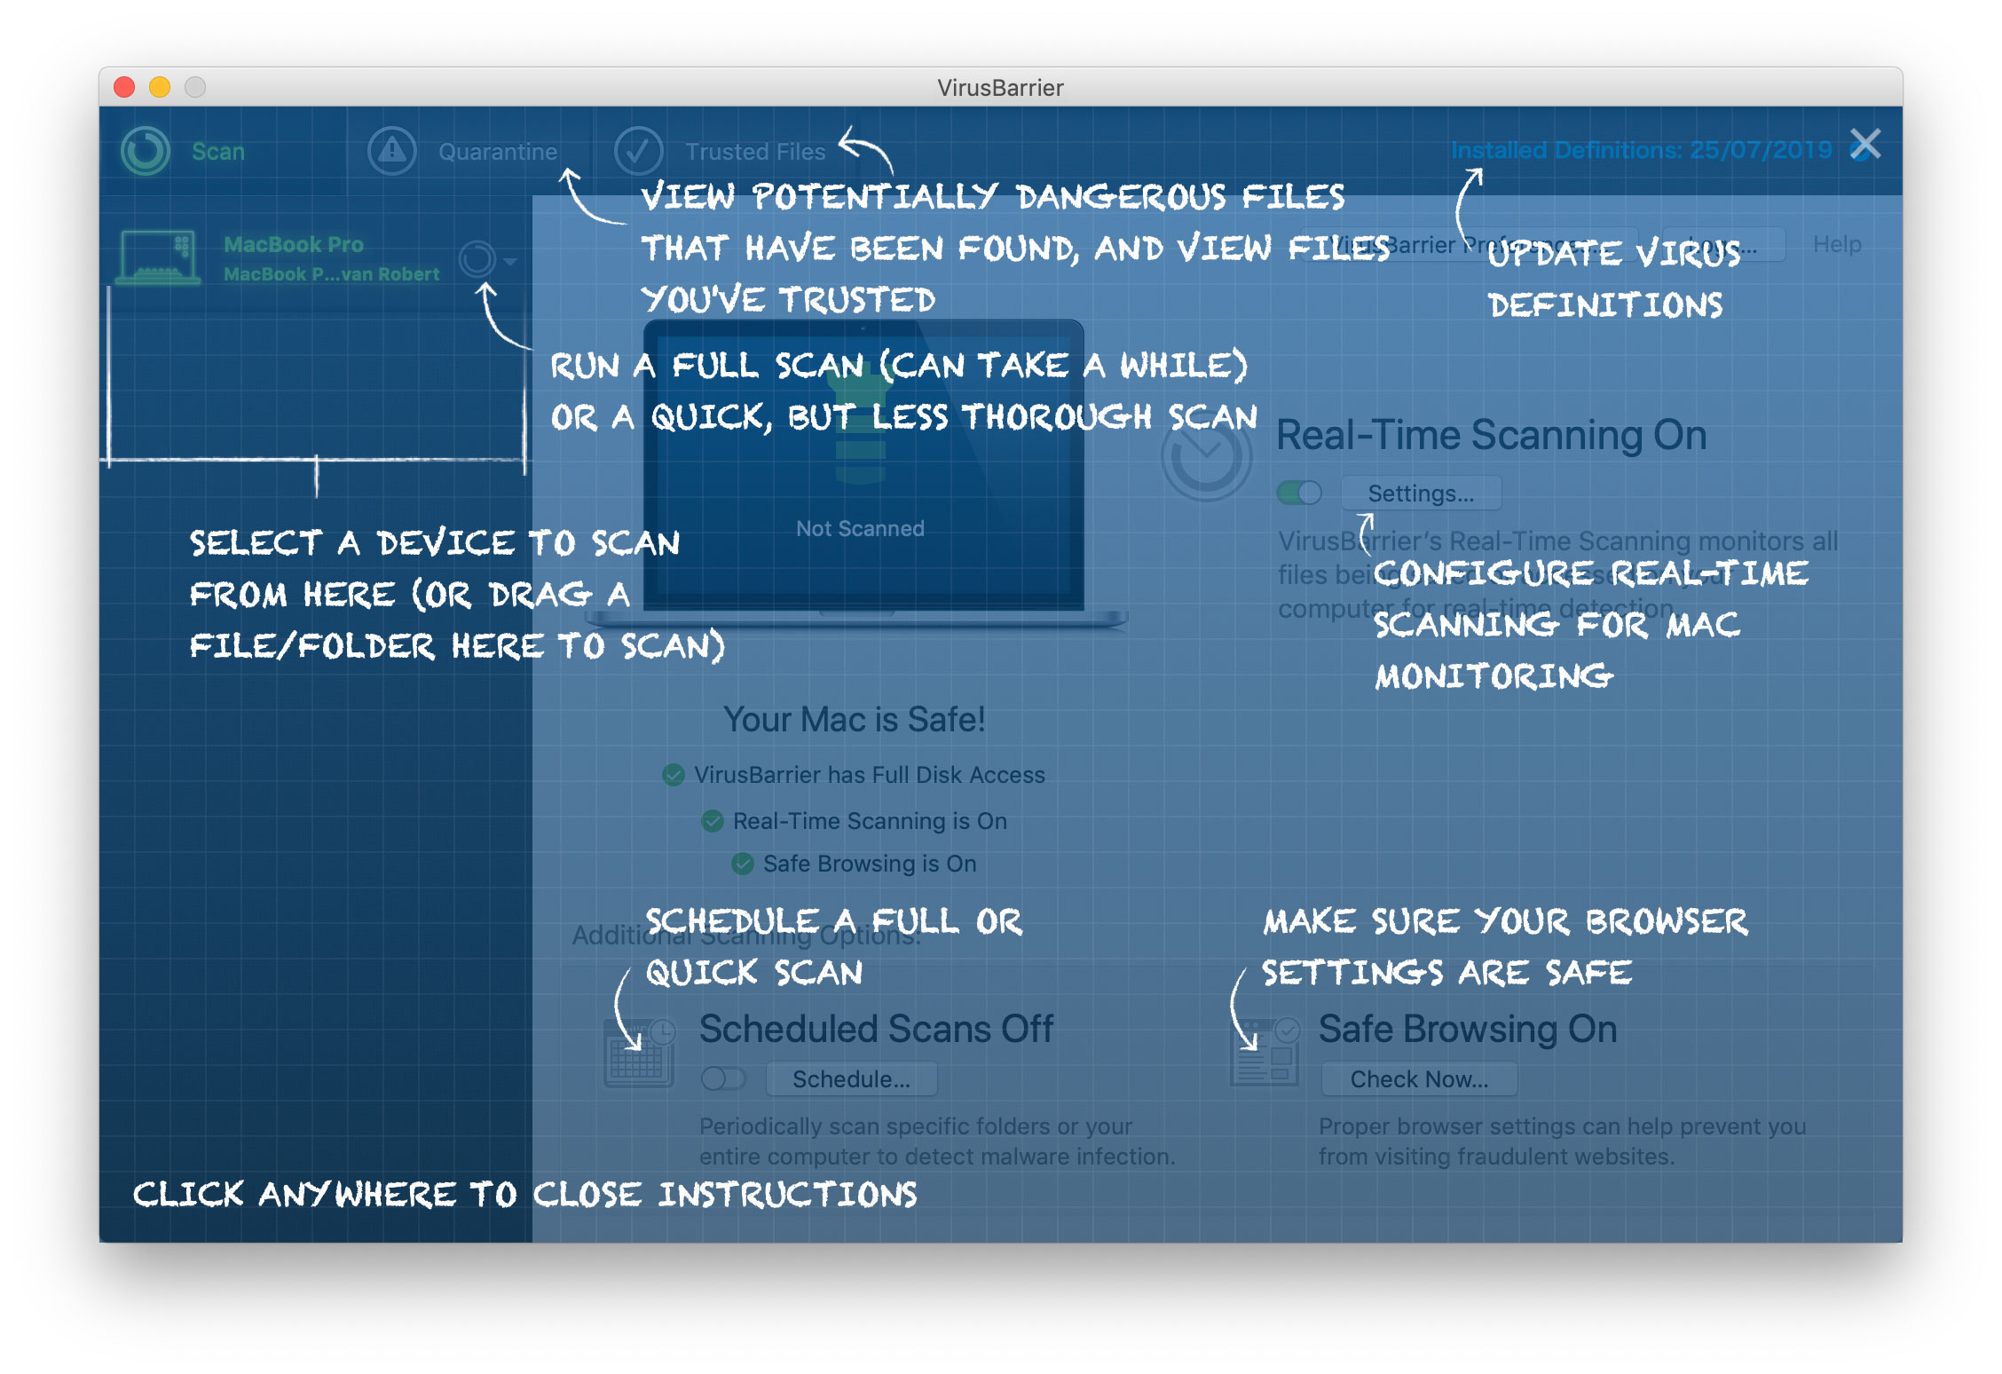Click green checkmark beside Full Disk Access
This screenshot has height=1374, width=2002.
click(x=674, y=775)
